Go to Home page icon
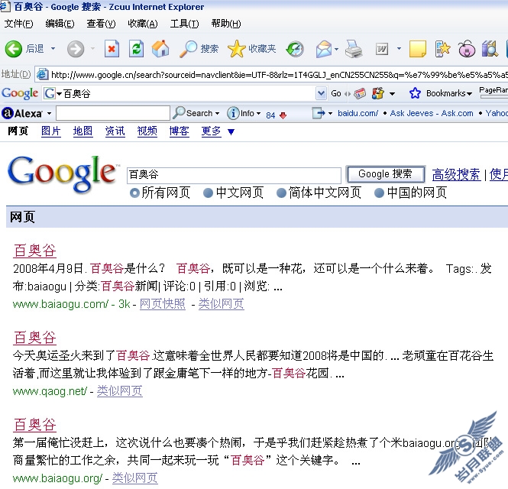 point(160,49)
